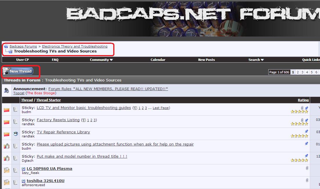Click the Page 1 of 606 indicator
This screenshot has height=189, width=320.
coord(279,72)
